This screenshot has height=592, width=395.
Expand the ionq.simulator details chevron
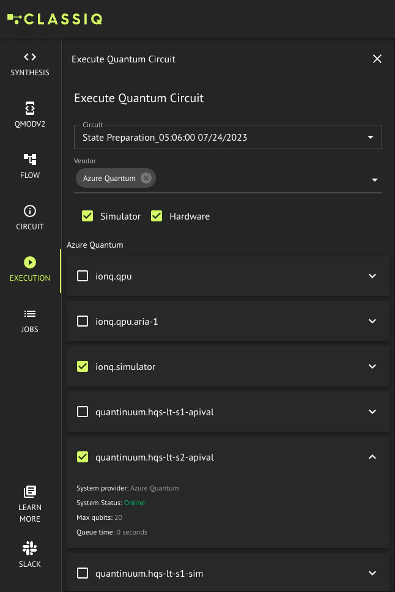point(372,366)
